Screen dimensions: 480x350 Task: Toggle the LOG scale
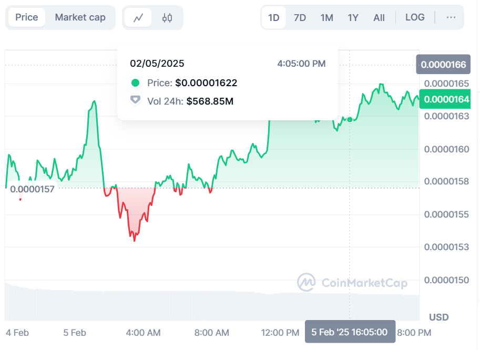click(x=415, y=17)
